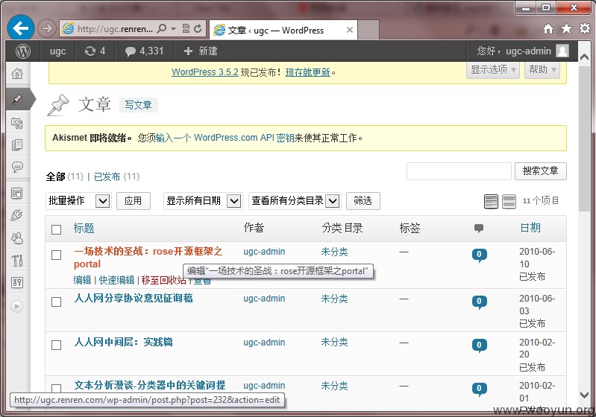The height and width of the screenshot is (417, 596).
Task: Click the vertical page scrollbar thumb
Action: [584, 139]
